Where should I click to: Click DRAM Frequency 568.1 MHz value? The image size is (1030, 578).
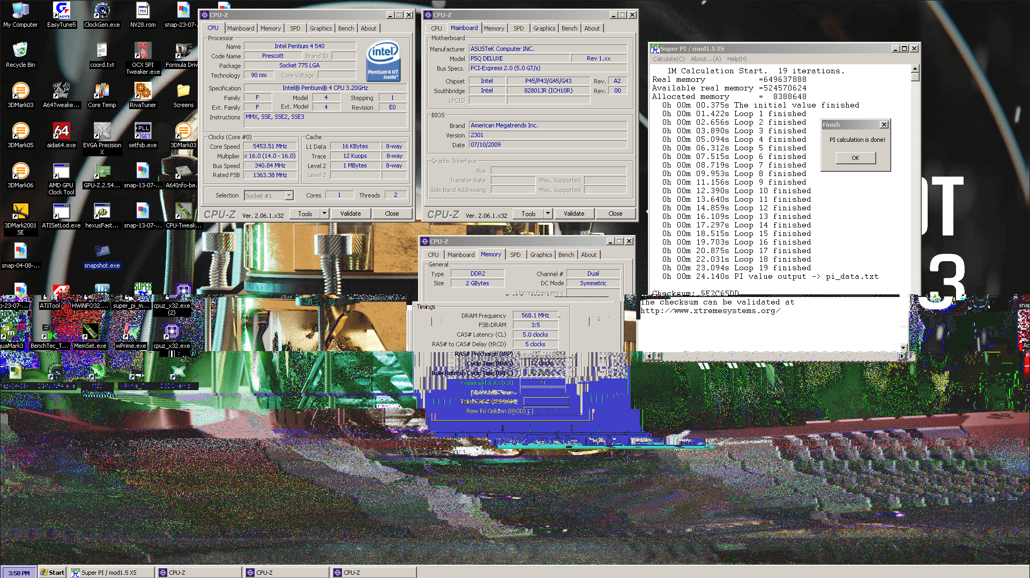535,315
